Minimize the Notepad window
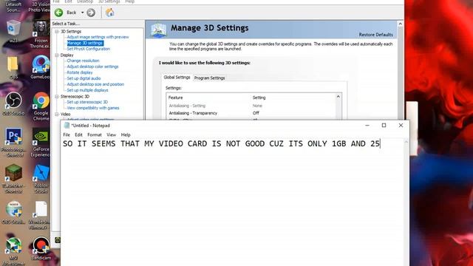 pos(367,126)
